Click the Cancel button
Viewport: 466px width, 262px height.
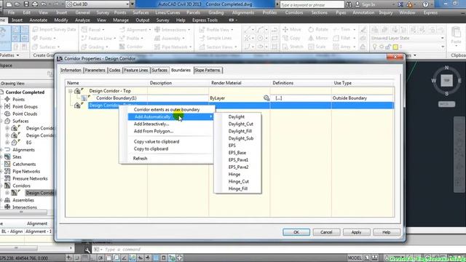tap(326, 232)
